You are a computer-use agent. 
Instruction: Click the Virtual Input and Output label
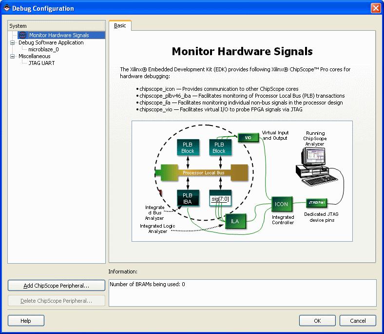[x=275, y=135]
